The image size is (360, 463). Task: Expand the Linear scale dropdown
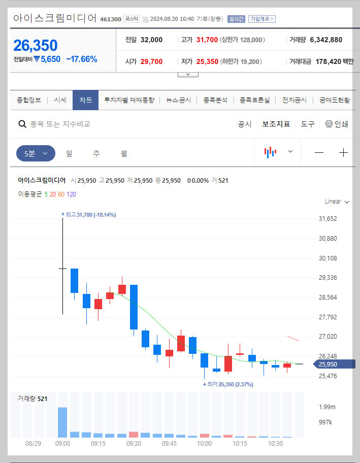pyautogui.click(x=336, y=202)
